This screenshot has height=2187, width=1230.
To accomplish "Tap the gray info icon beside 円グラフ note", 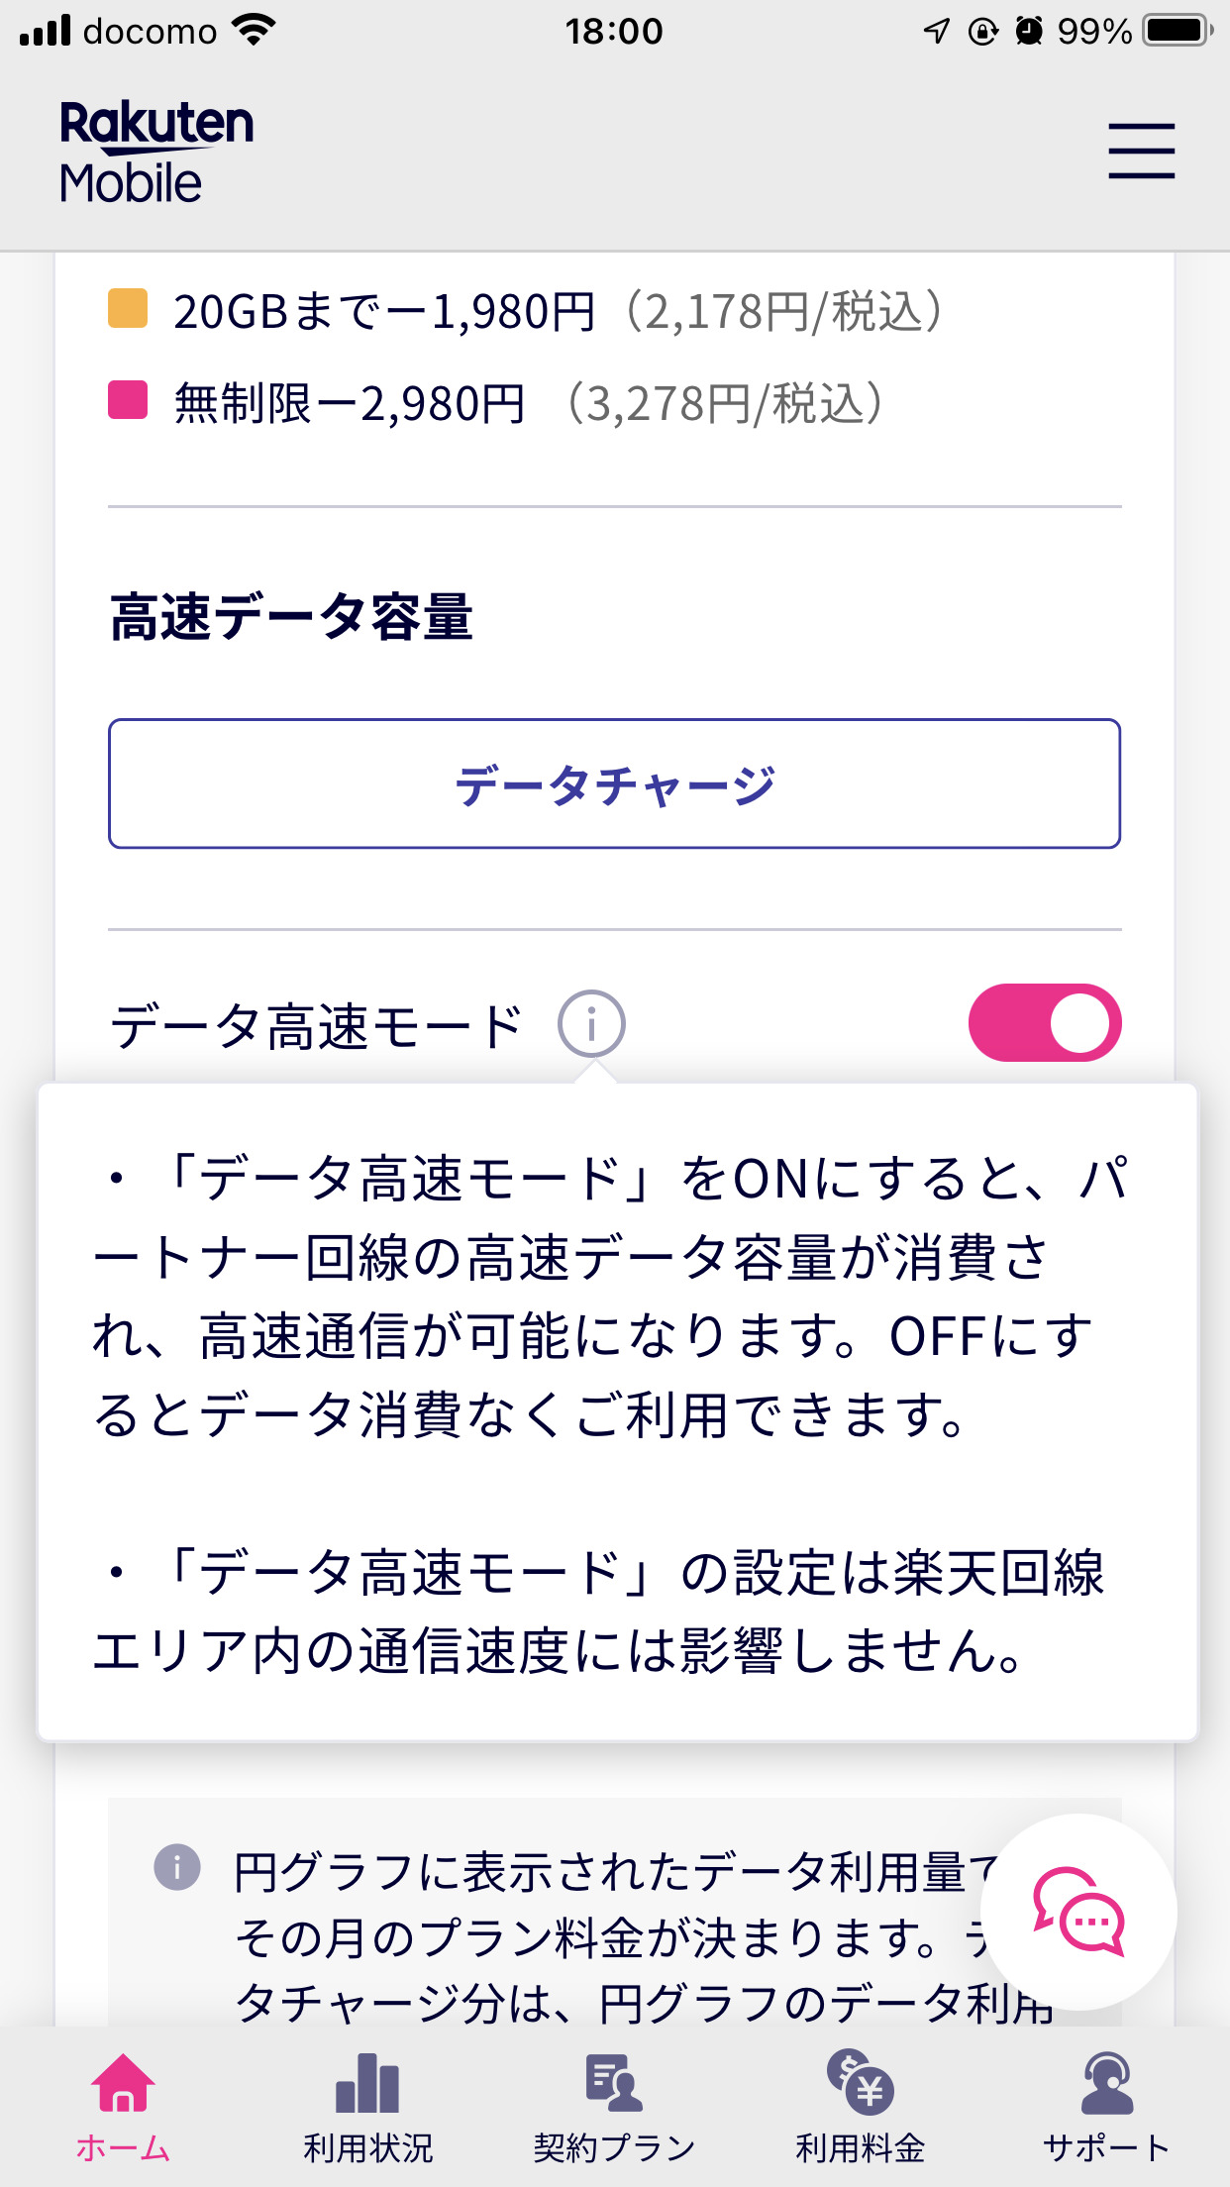I will [177, 1868].
